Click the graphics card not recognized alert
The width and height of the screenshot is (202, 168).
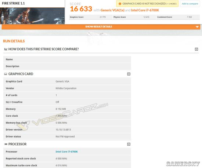[147, 4]
